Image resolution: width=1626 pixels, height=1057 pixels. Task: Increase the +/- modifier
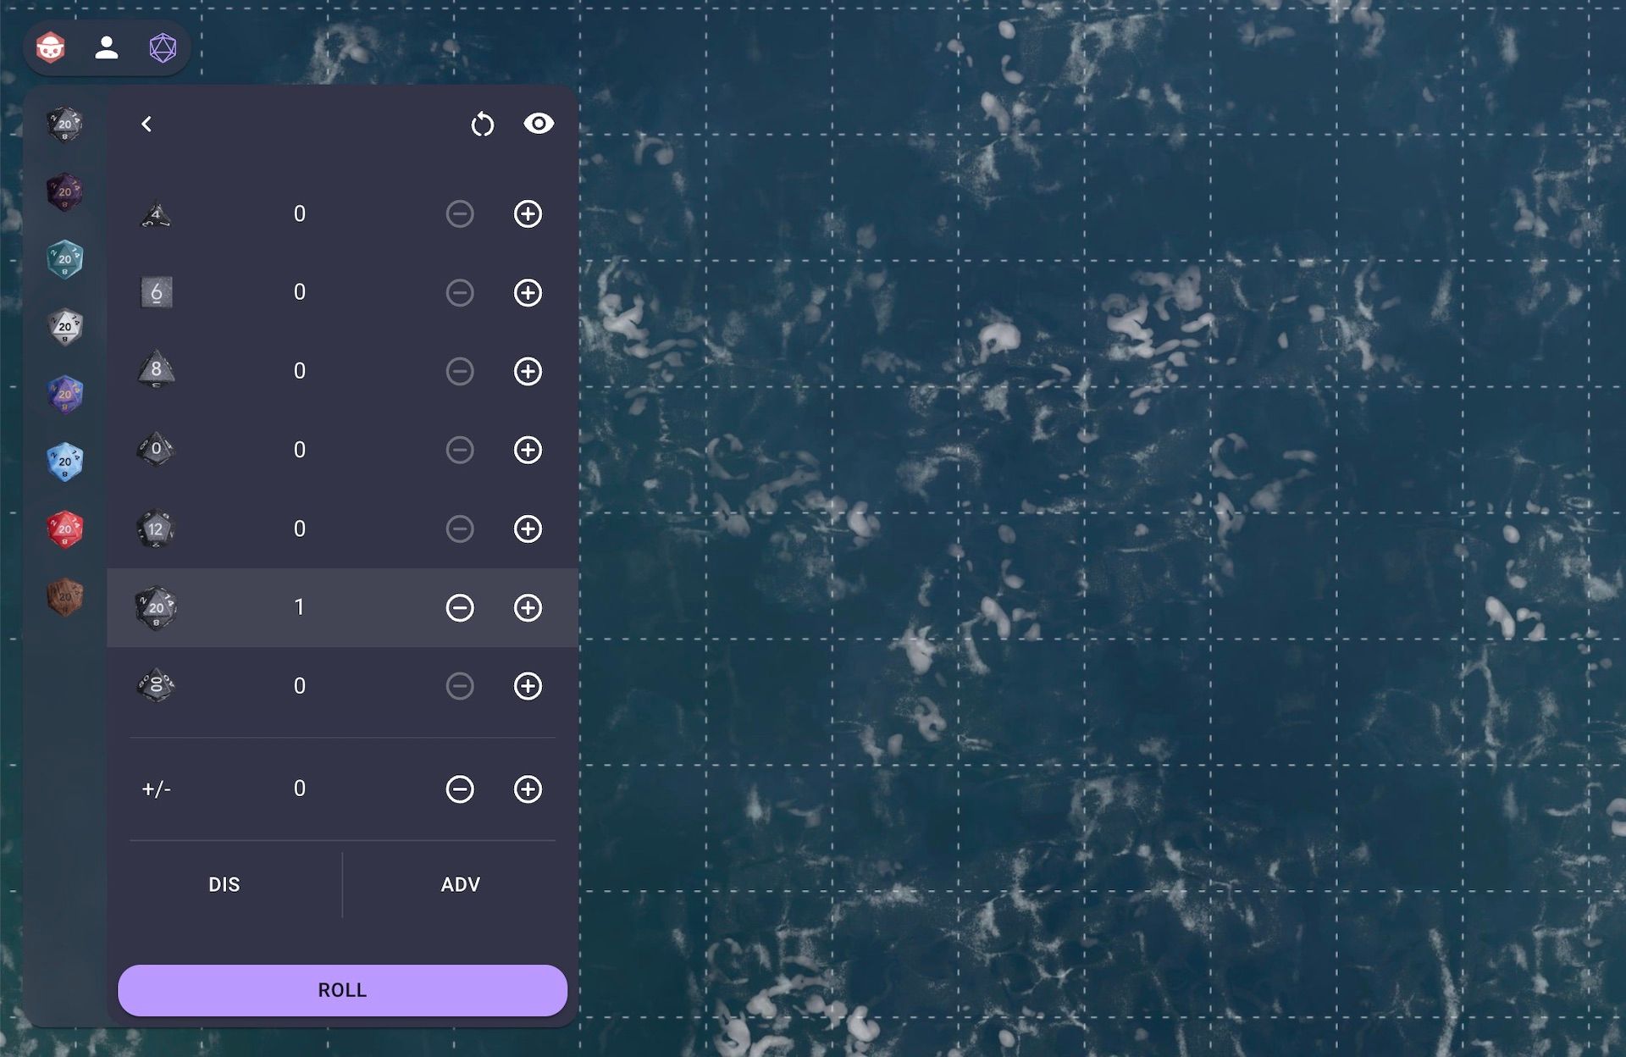point(528,789)
